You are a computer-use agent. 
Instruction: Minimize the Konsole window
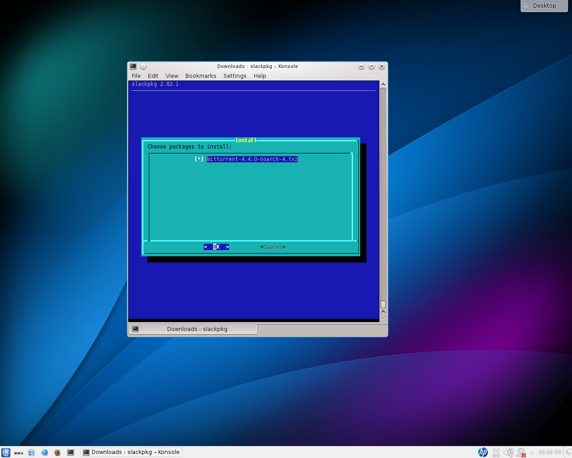click(x=361, y=66)
